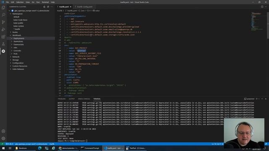
Task: Open the Search view in activity bar
Action: pyautogui.click(x=3, y=15)
